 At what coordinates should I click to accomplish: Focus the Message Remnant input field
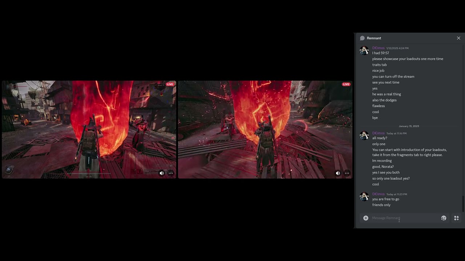(x=405, y=218)
